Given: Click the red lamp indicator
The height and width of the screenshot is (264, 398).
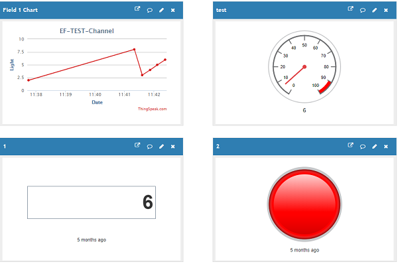Looking at the screenshot, I should pos(304,204).
